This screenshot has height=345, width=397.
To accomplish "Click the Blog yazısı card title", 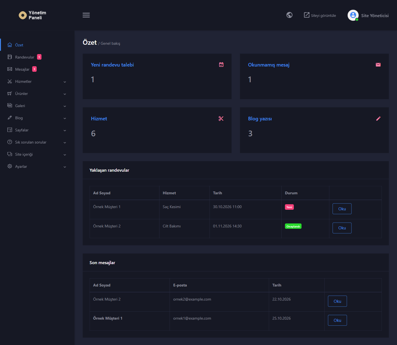I will [260, 119].
